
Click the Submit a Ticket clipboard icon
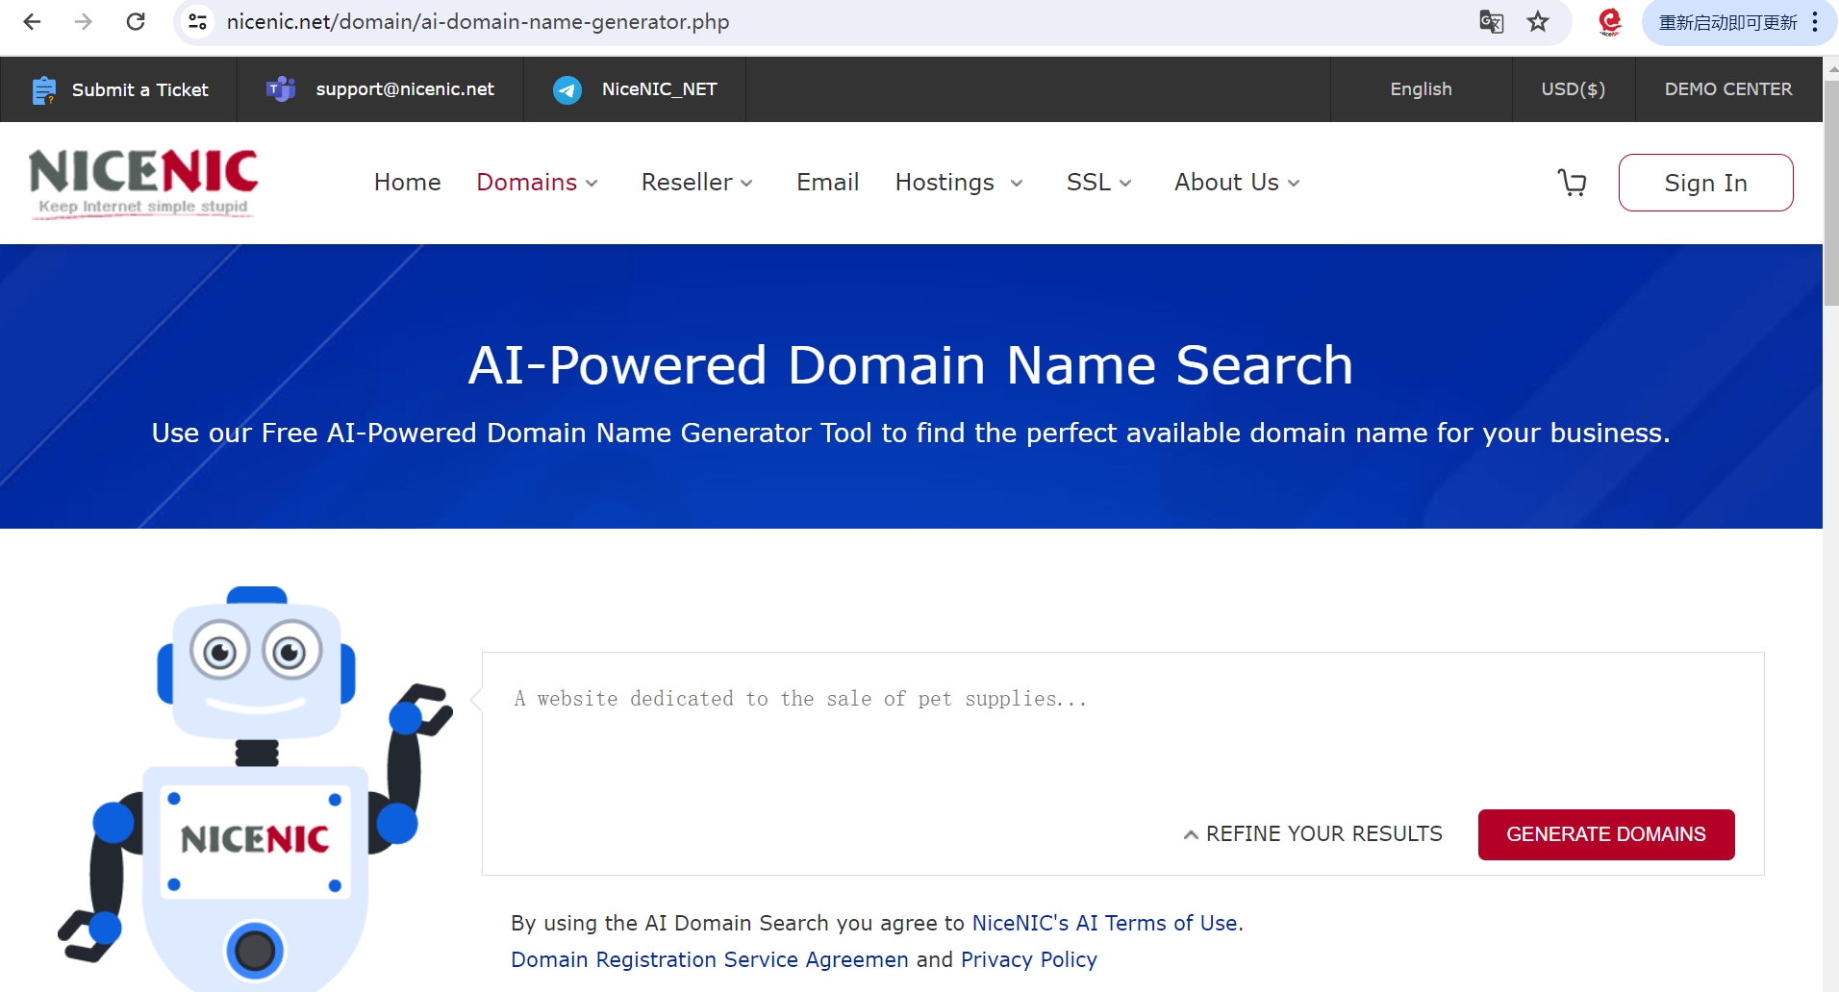43,88
